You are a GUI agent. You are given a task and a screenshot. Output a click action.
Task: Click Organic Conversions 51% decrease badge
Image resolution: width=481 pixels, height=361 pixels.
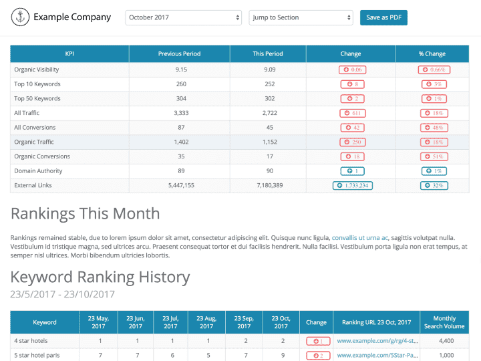434,156
